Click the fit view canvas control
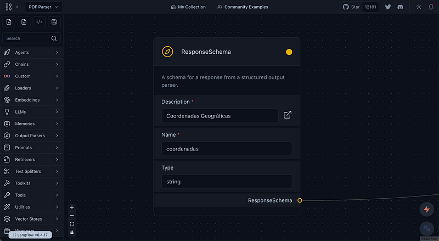Image resolution: width=439 pixels, height=241 pixels. (x=72, y=224)
